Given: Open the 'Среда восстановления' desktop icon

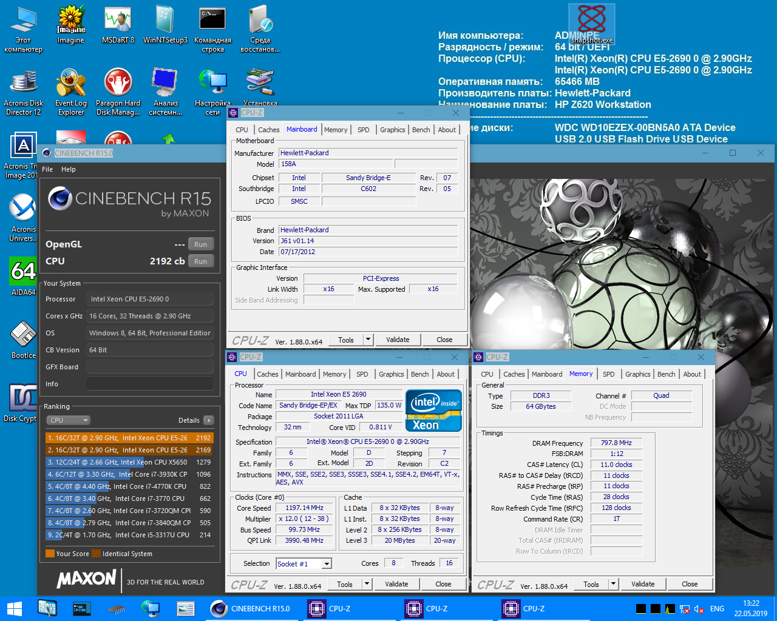Looking at the screenshot, I should [x=260, y=29].
